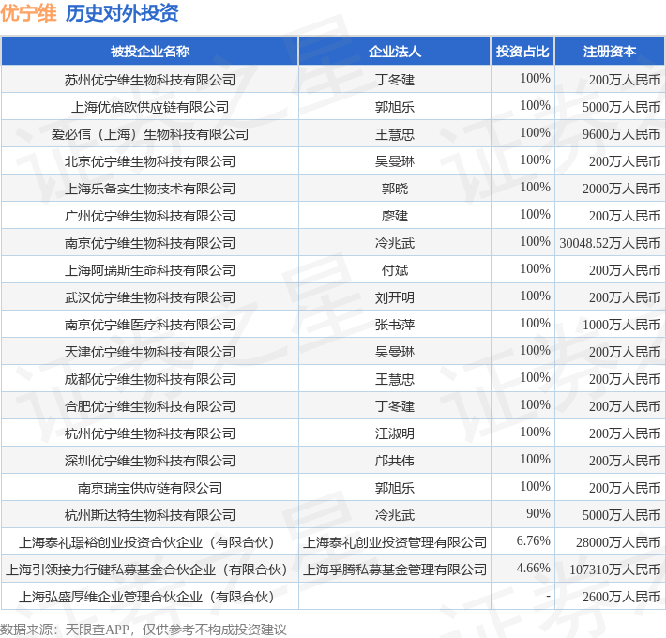Click the 被投企业名称 column header
Image resolution: width=666 pixels, height=638 pixels.
150,52
